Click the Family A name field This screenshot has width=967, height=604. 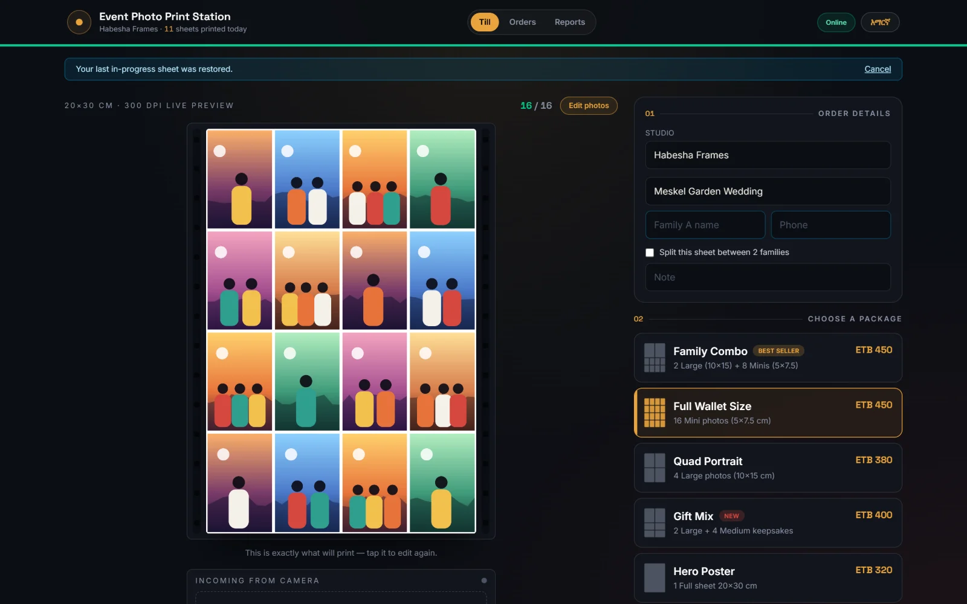click(705, 225)
